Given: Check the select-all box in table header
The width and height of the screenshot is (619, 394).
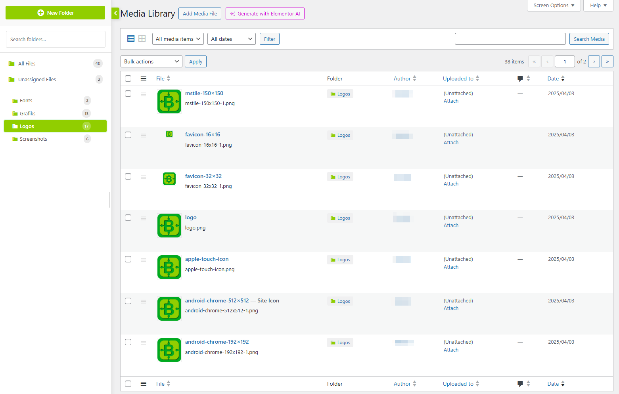Looking at the screenshot, I should (x=128, y=78).
